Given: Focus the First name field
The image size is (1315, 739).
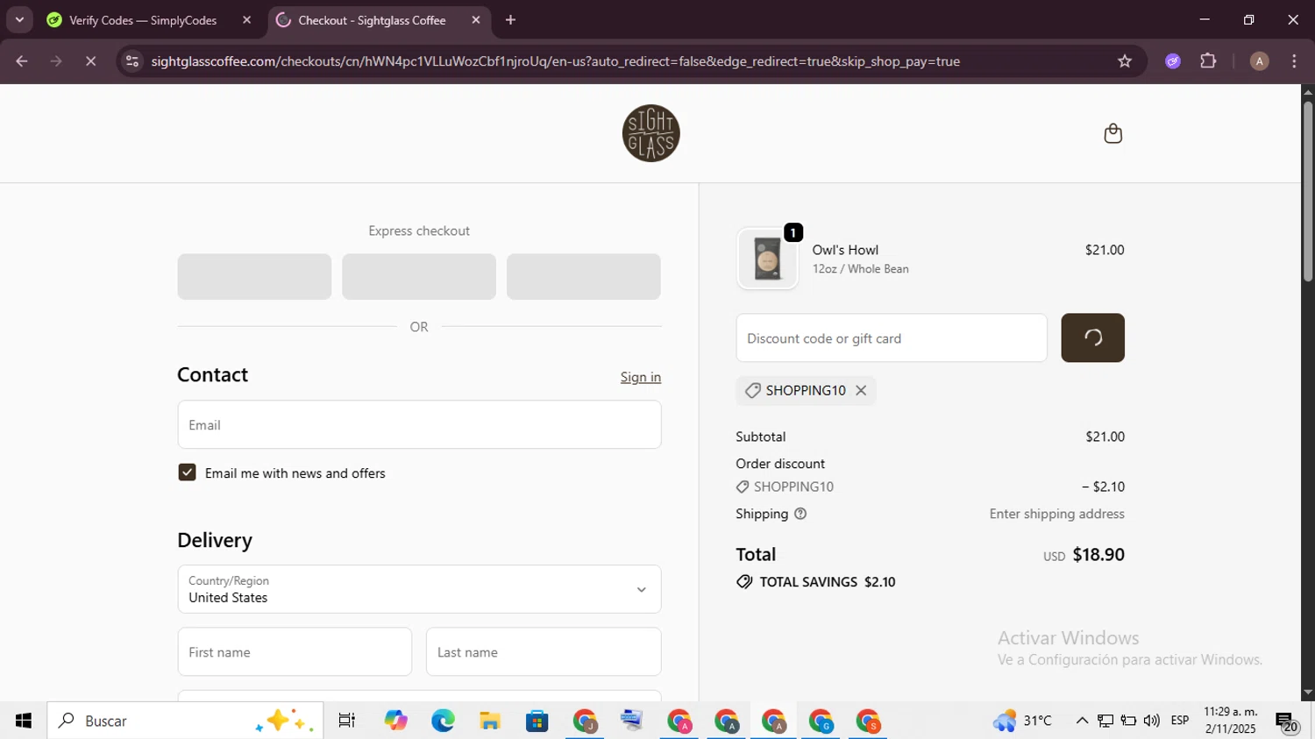Looking at the screenshot, I should tap(295, 651).
